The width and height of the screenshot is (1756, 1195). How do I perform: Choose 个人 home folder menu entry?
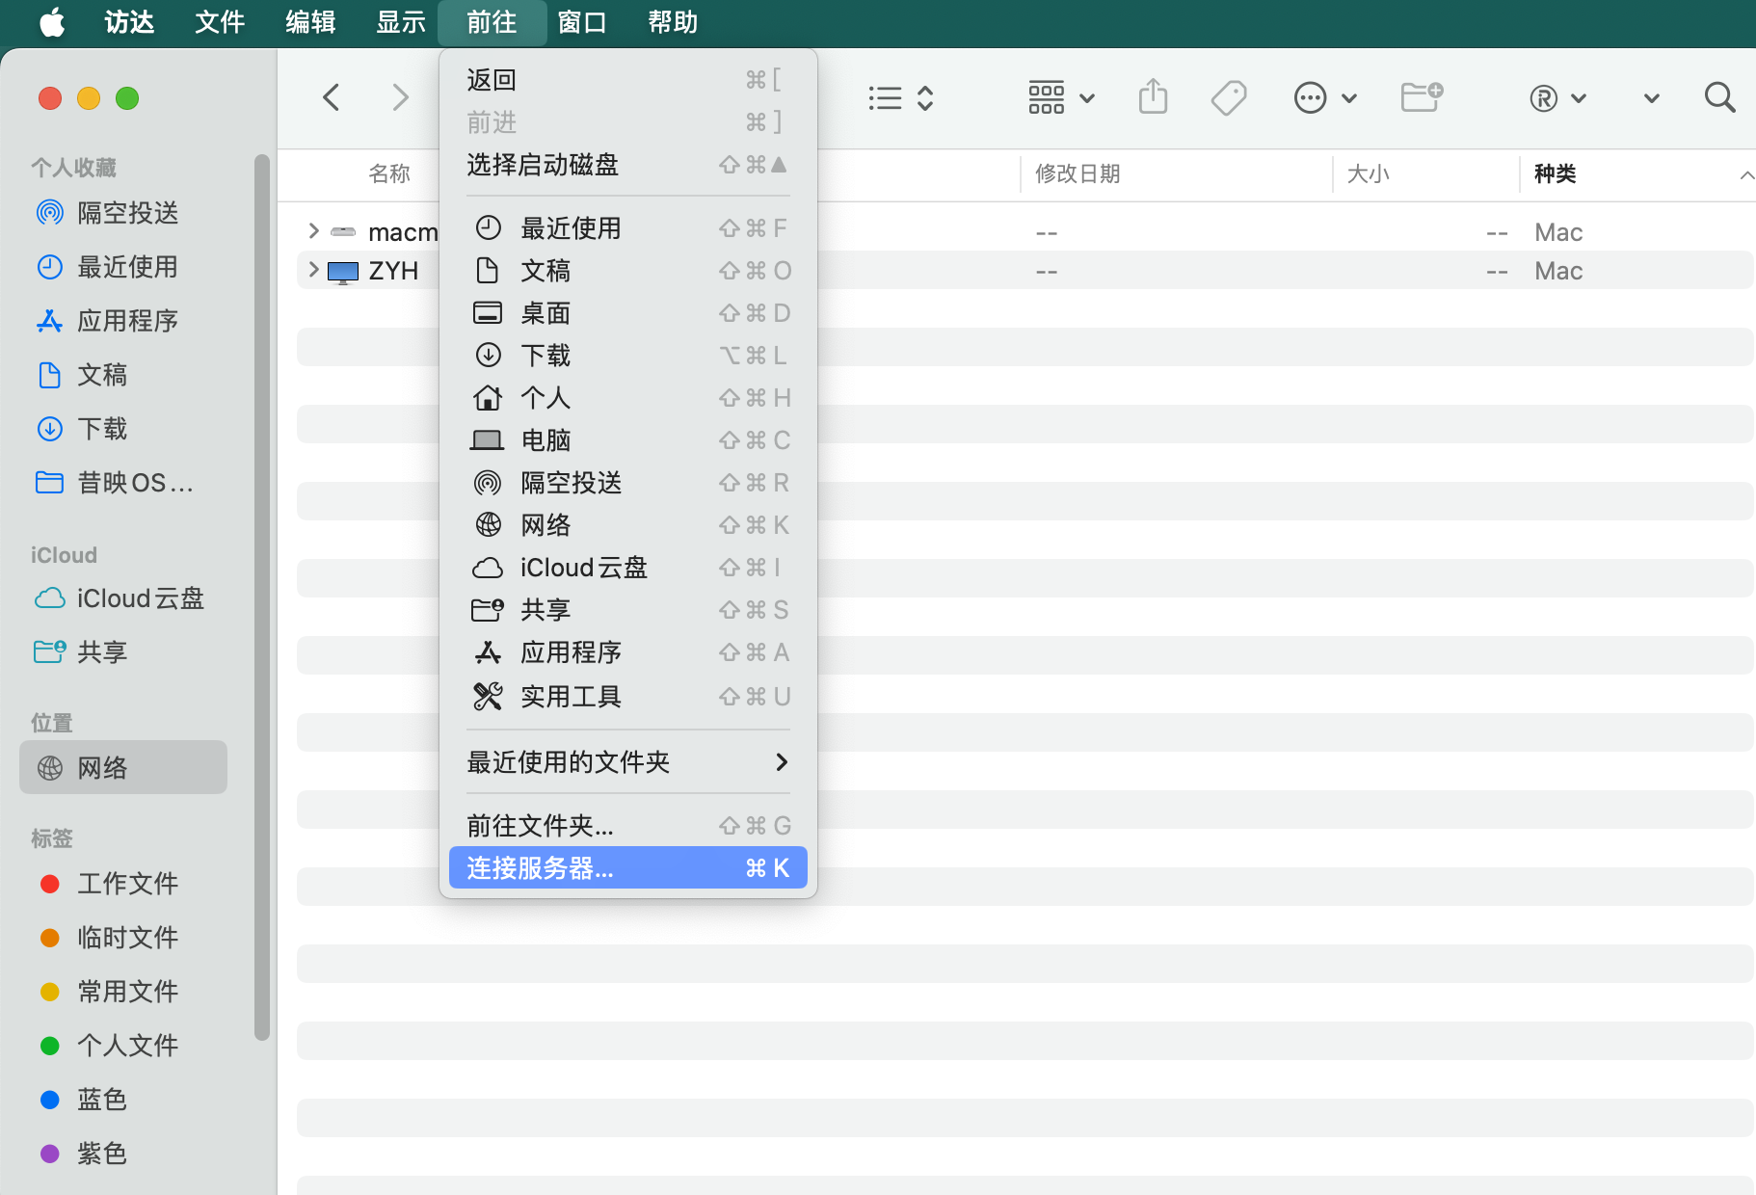628,398
